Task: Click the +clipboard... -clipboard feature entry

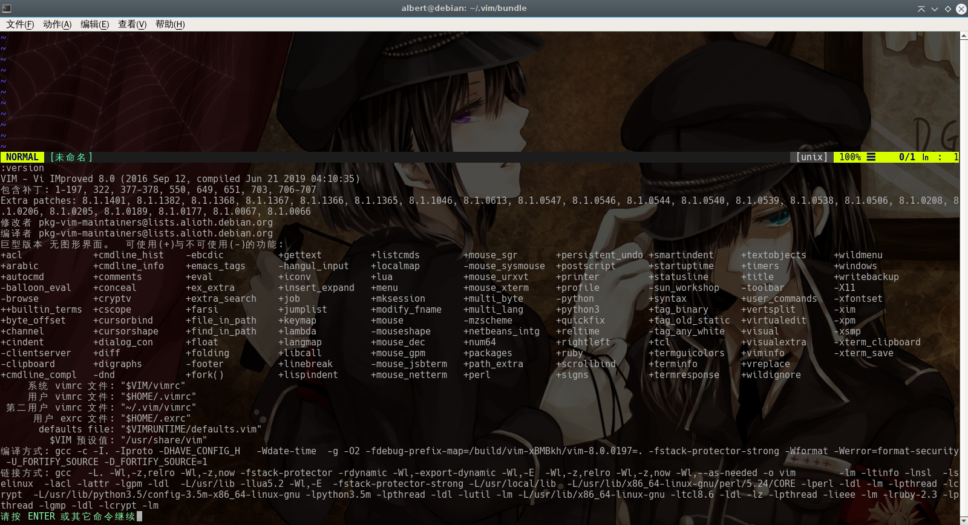Action: click(x=28, y=364)
